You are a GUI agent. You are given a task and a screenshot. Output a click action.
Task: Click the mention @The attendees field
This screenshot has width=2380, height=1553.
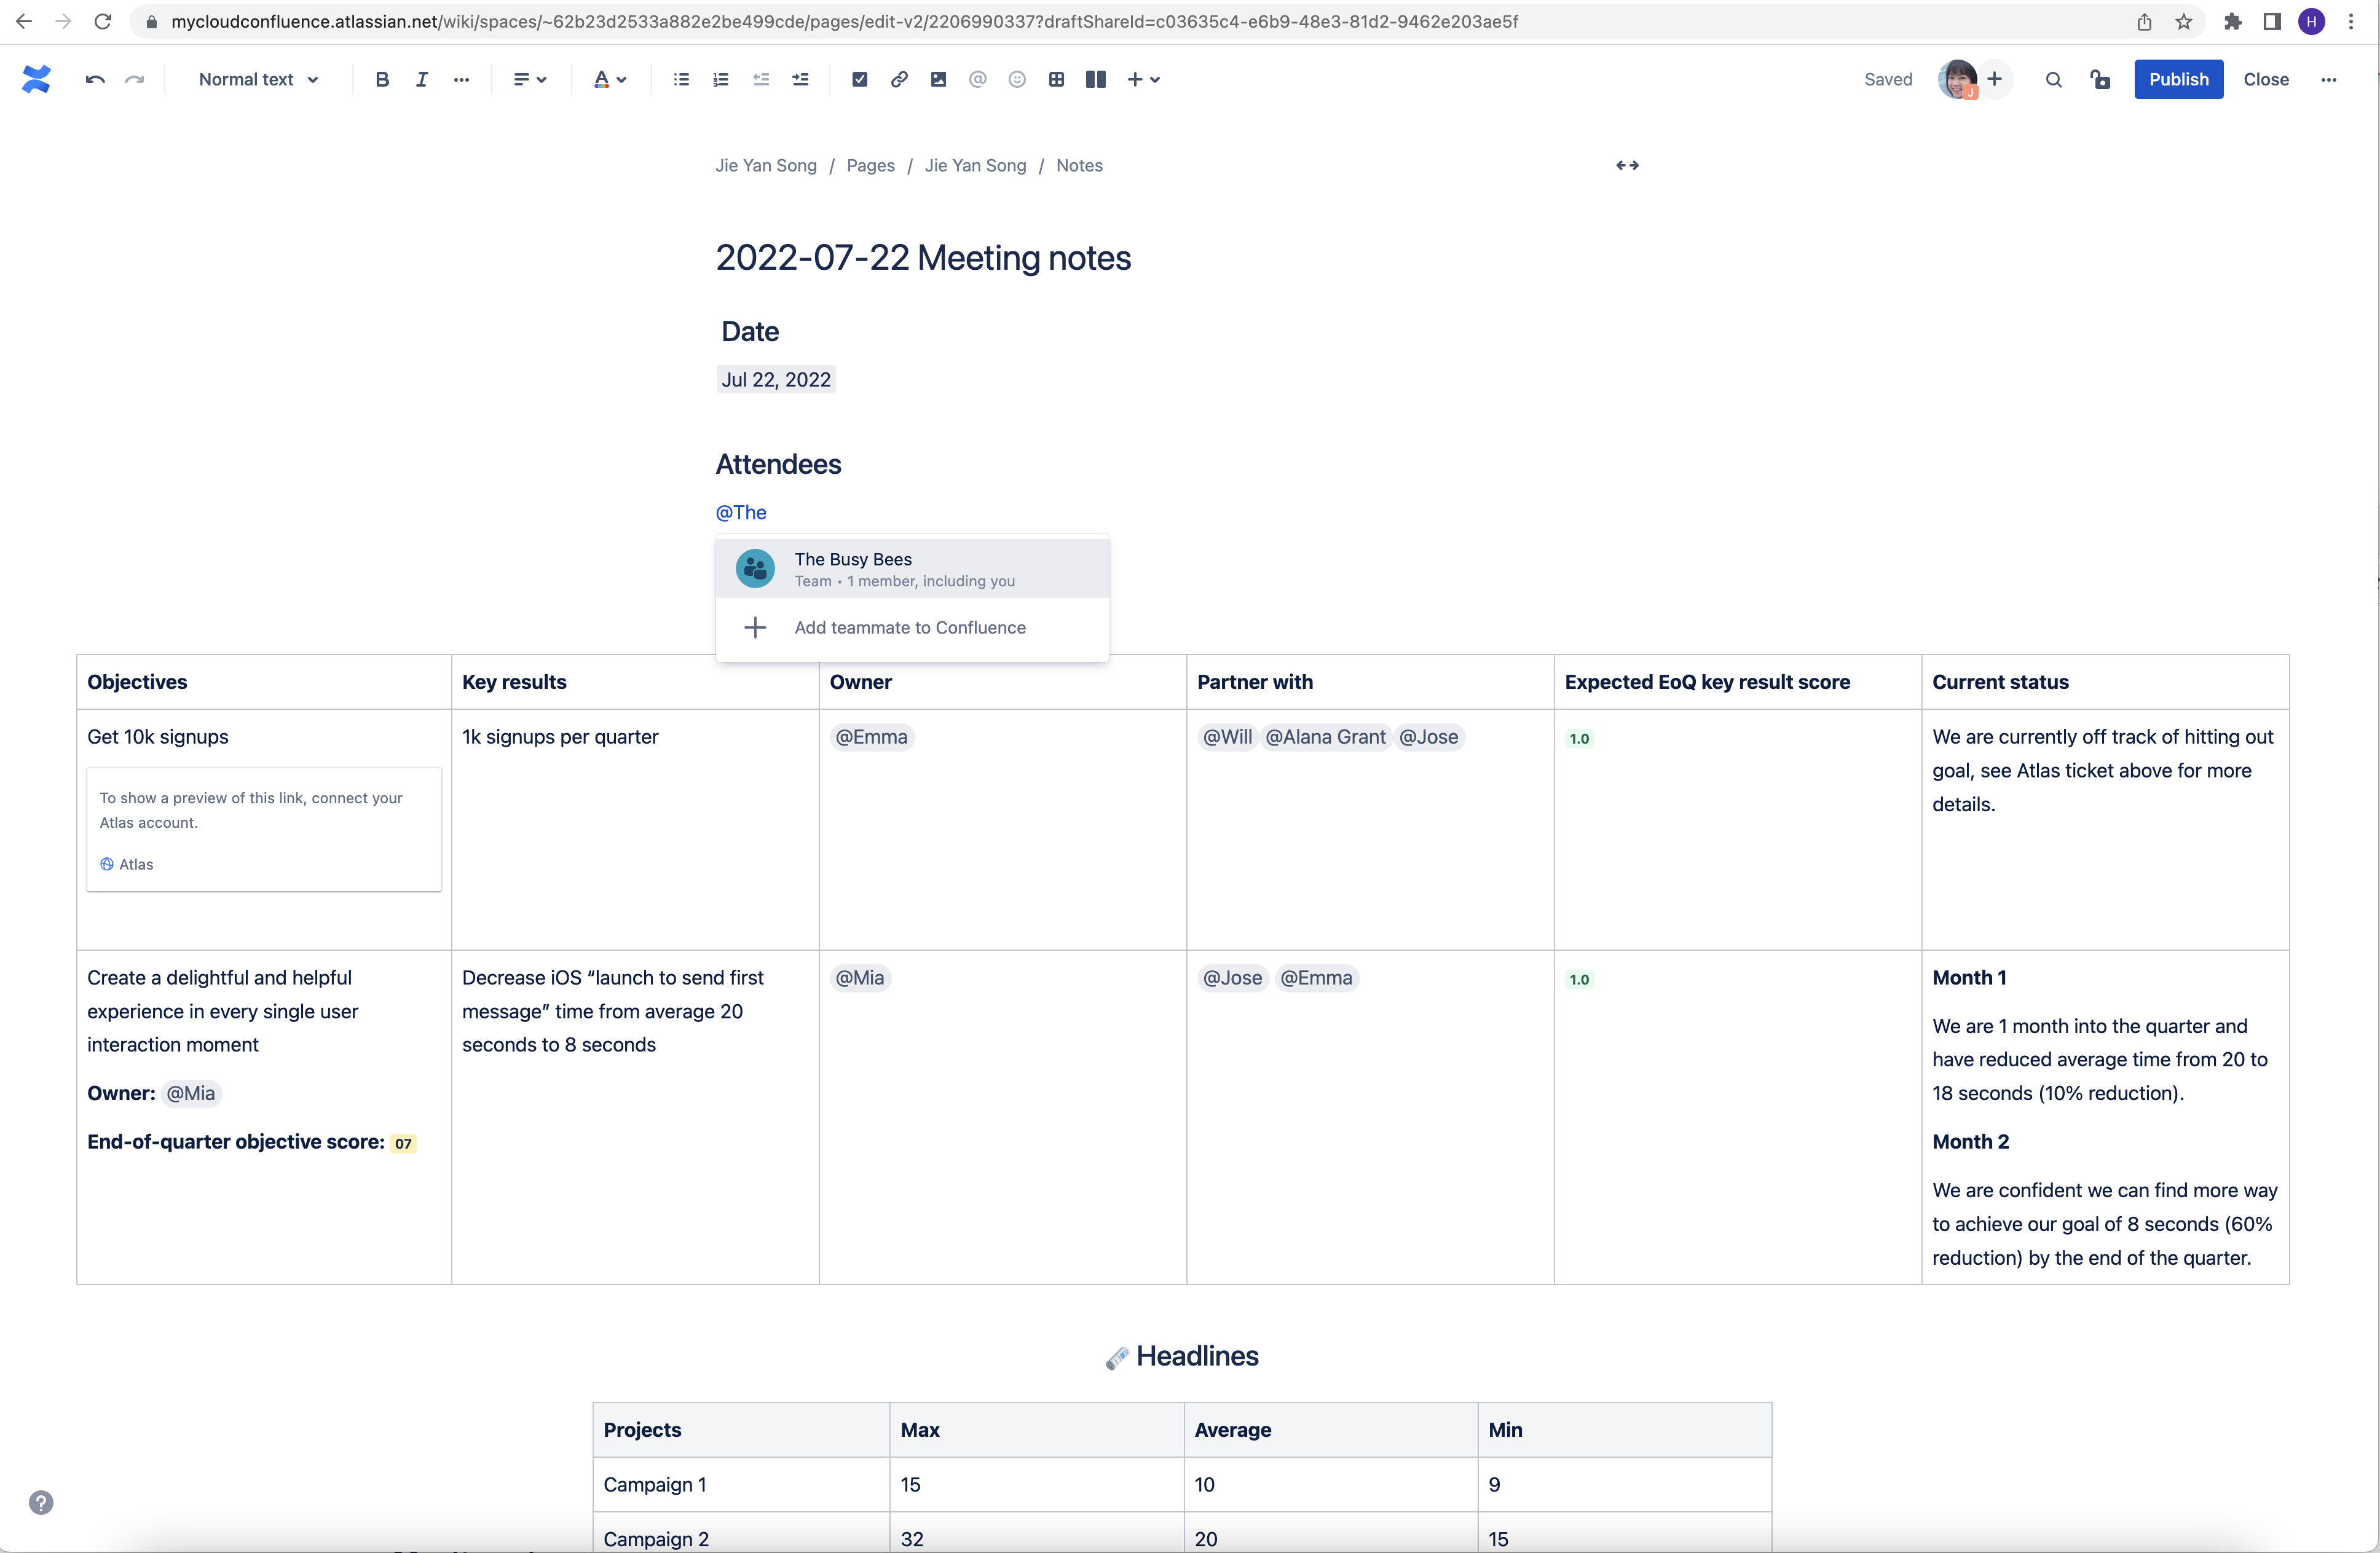[741, 510]
